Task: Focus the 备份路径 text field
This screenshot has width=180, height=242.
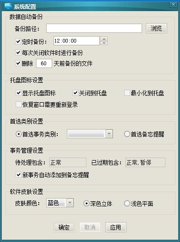Action: (94, 28)
